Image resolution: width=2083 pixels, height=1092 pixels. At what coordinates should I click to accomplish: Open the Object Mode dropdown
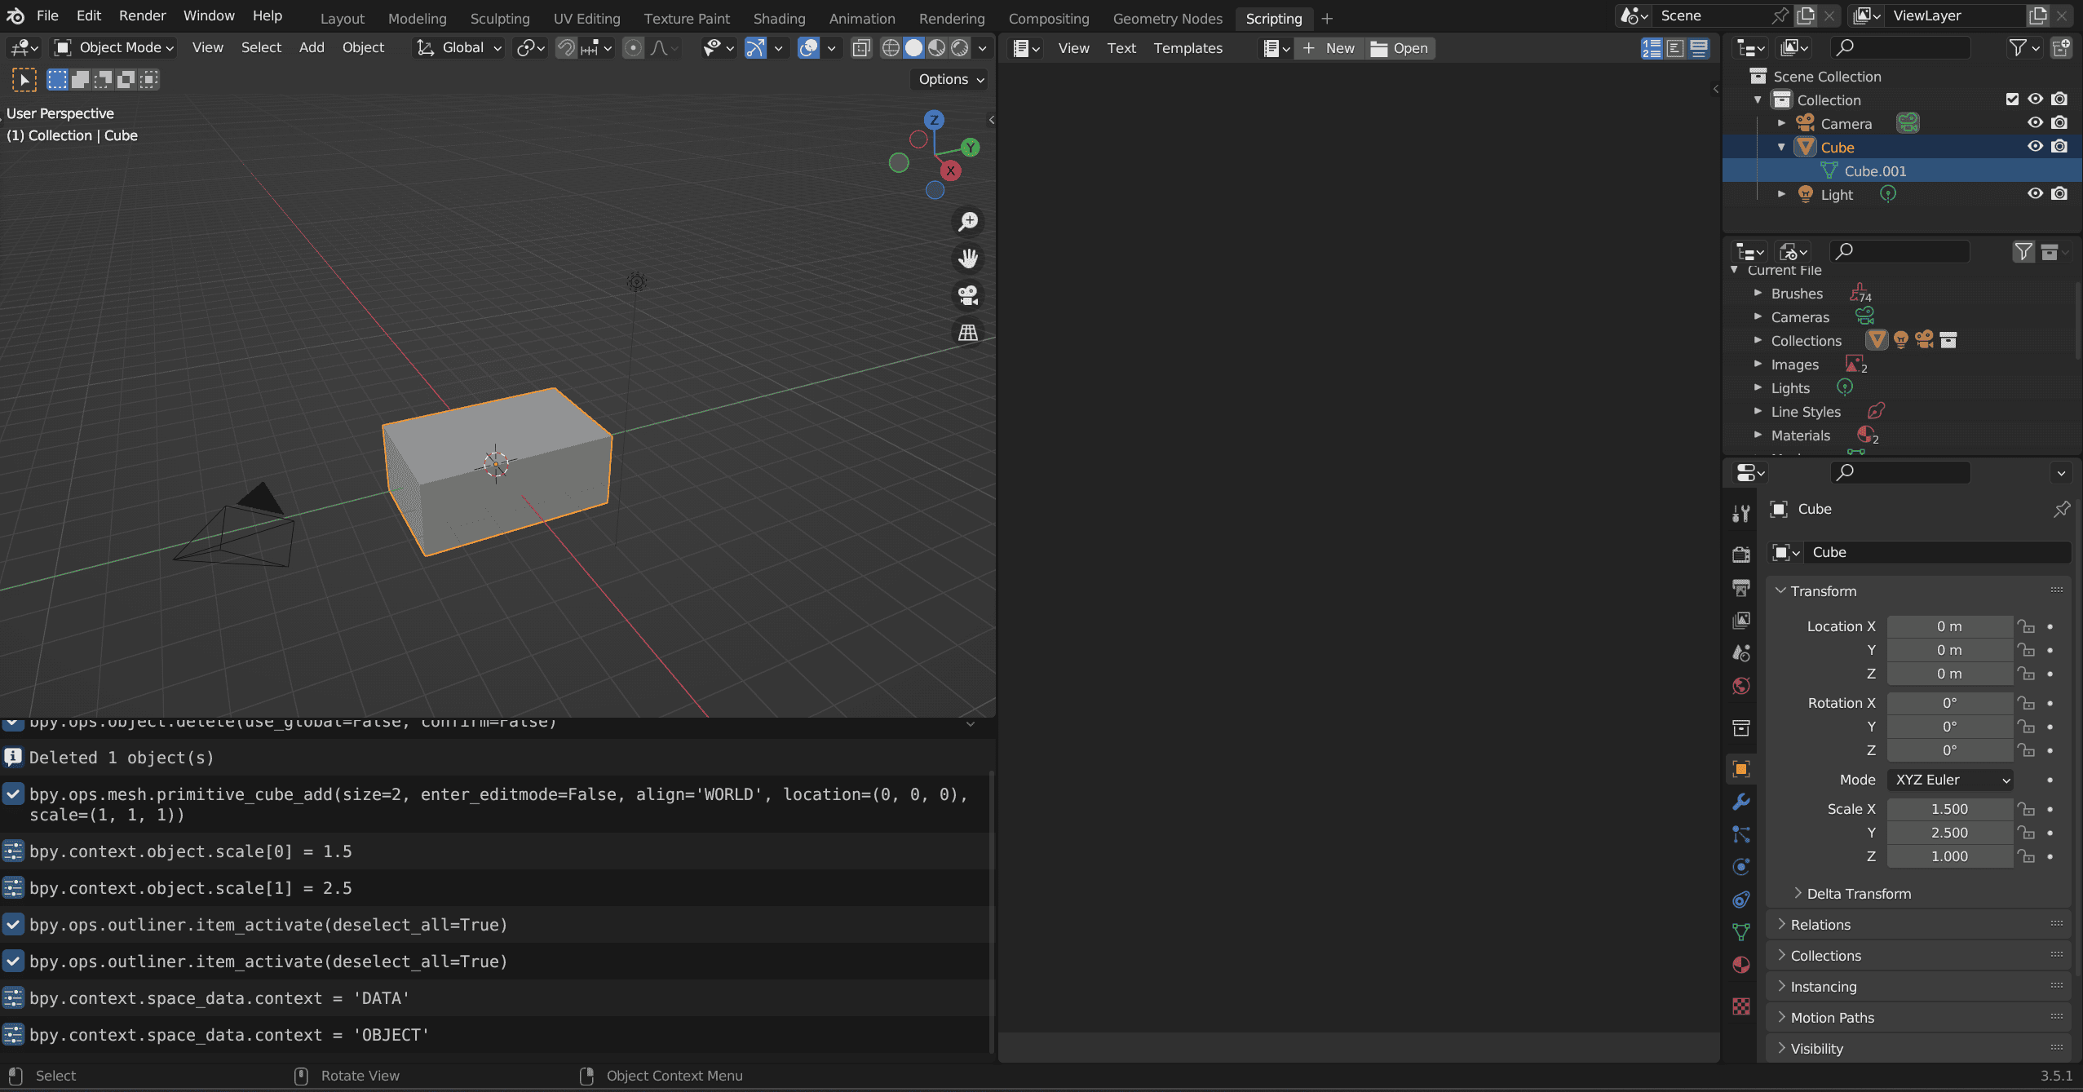click(114, 48)
